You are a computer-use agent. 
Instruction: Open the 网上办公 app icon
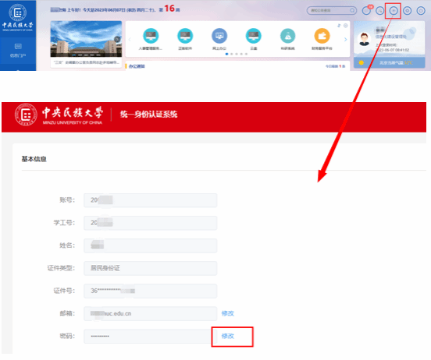click(x=219, y=36)
